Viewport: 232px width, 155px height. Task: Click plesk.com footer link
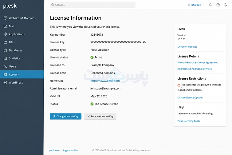[x=54, y=150]
